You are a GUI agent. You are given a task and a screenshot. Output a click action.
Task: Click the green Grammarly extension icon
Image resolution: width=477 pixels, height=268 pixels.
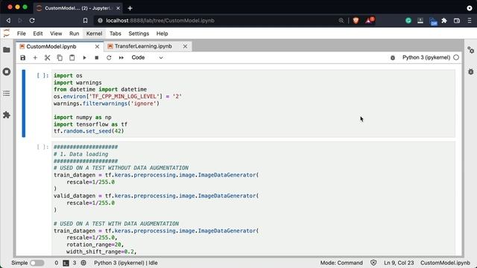[x=408, y=20]
